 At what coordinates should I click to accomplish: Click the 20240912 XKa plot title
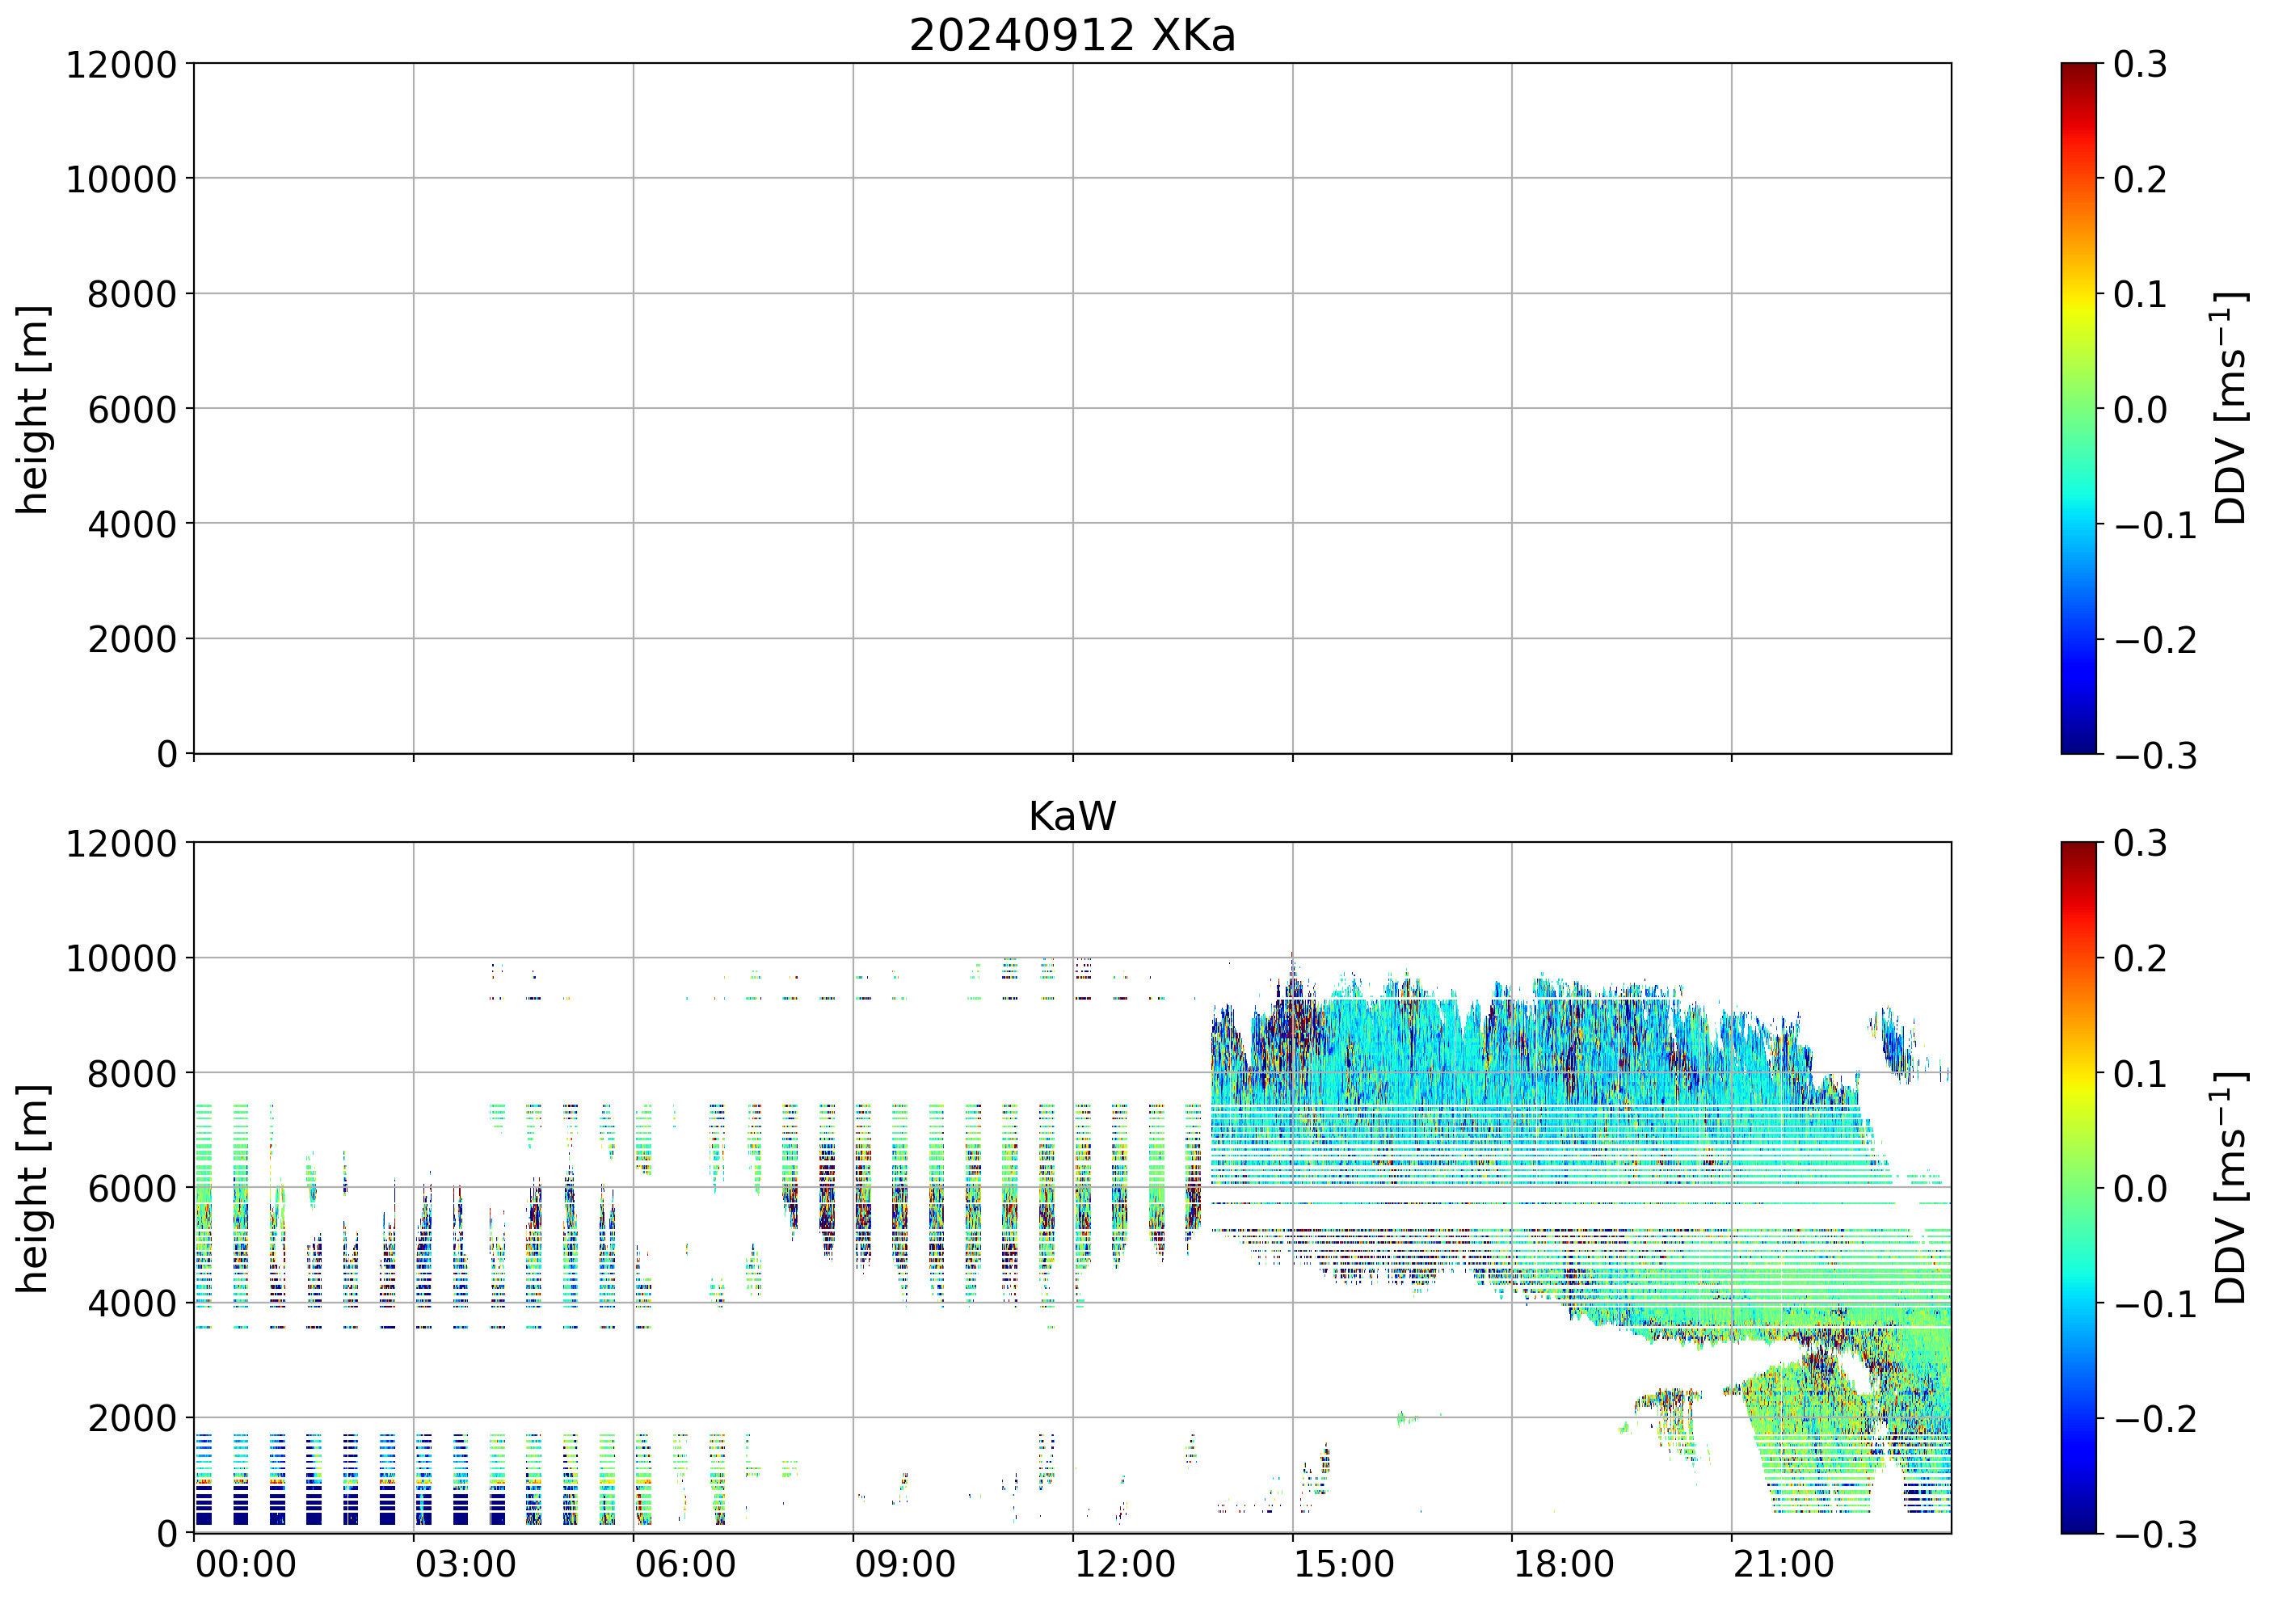(1072, 36)
